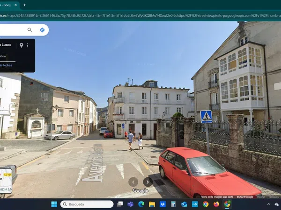Image resolution: width=281 pixels, height=210 pixels.
Task: Advance to the next Street View position
Action: click(x=148, y=182)
